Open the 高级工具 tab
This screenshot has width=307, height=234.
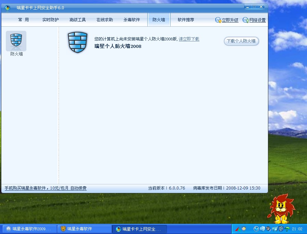click(x=77, y=20)
